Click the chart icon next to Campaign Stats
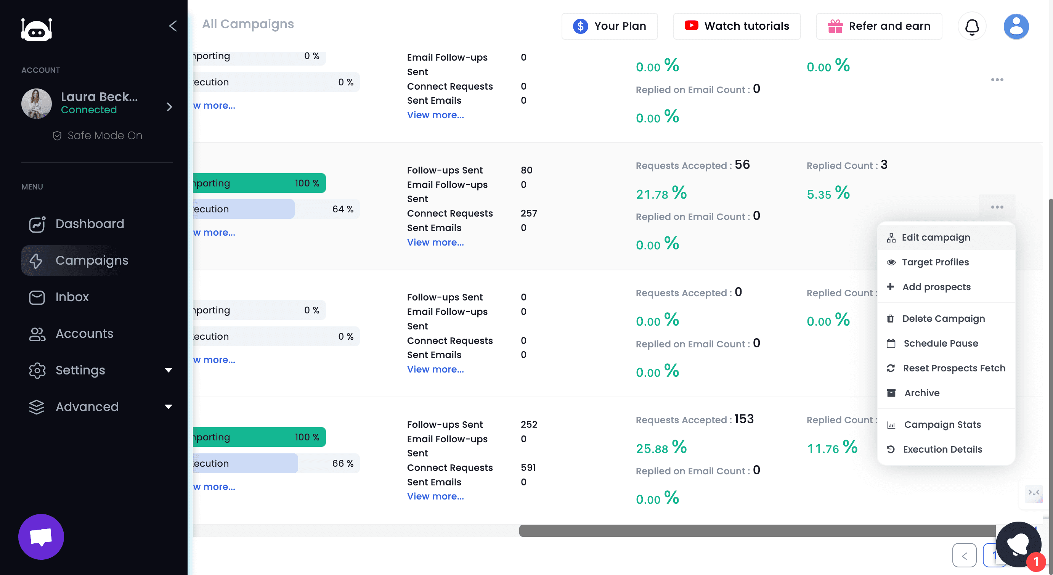The width and height of the screenshot is (1053, 575). pyautogui.click(x=891, y=425)
